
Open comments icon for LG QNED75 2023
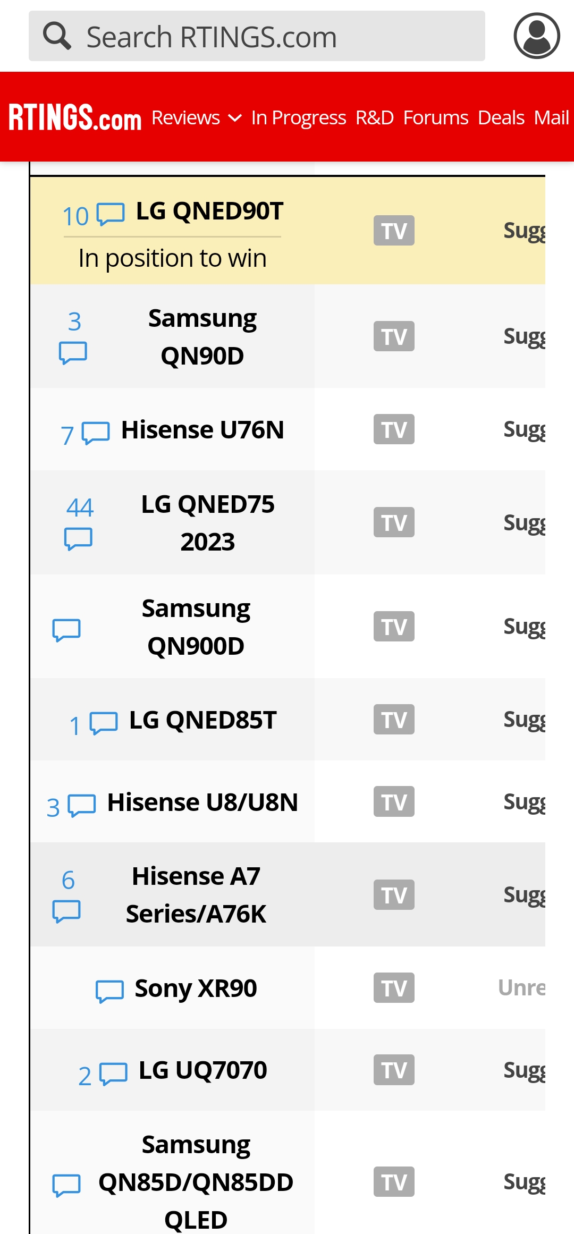pyautogui.click(x=78, y=539)
